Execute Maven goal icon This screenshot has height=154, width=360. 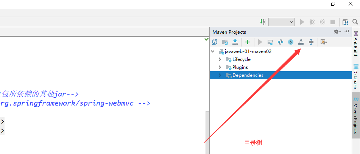click(x=270, y=42)
